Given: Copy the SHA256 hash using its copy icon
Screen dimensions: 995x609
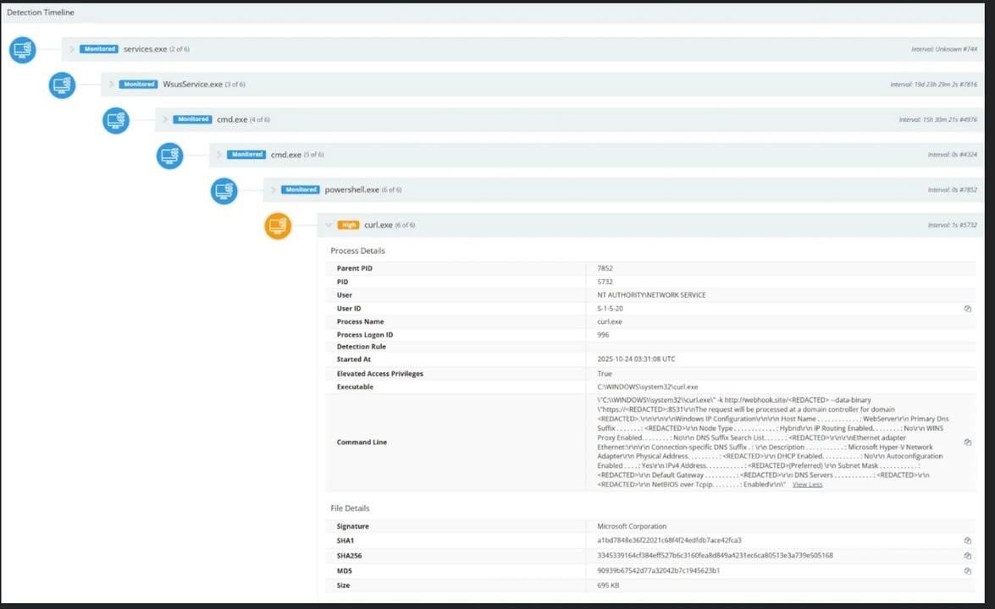Looking at the screenshot, I should click(967, 555).
